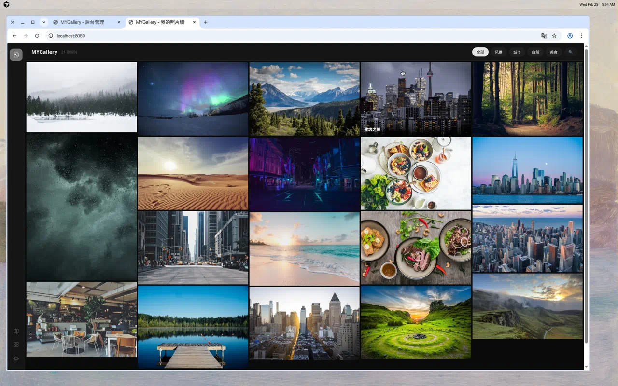
Task: Switch to the MYGallery - 后台管理 tab
Action: point(82,22)
